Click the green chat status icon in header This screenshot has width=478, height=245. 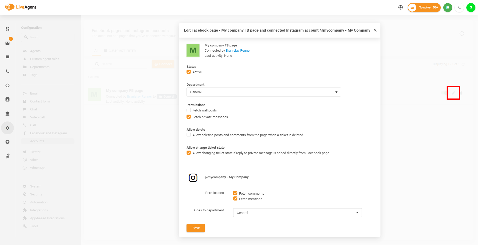pyautogui.click(x=448, y=7)
